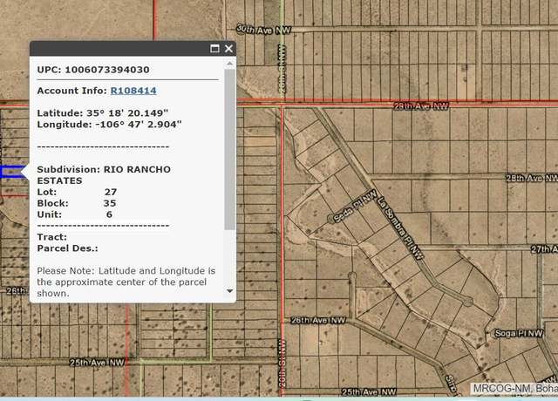This screenshot has width=558, height=401.
Task: Click the 25th Ave NW label at bottom left
Action: pyautogui.click(x=97, y=363)
